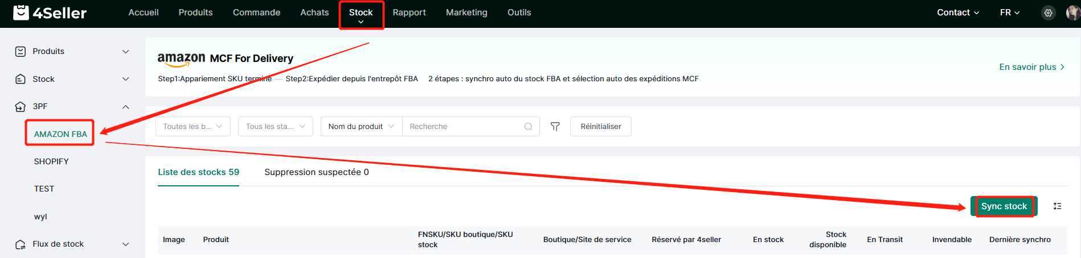Image resolution: width=1081 pixels, height=258 pixels.
Task: Open the Achats menu
Action: [314, 13]
